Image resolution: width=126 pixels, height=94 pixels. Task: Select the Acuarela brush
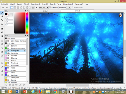[x=15, y=56]
